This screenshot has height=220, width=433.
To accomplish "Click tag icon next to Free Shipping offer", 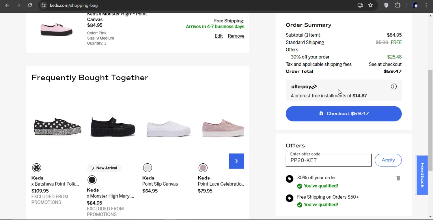I will 290,198.
